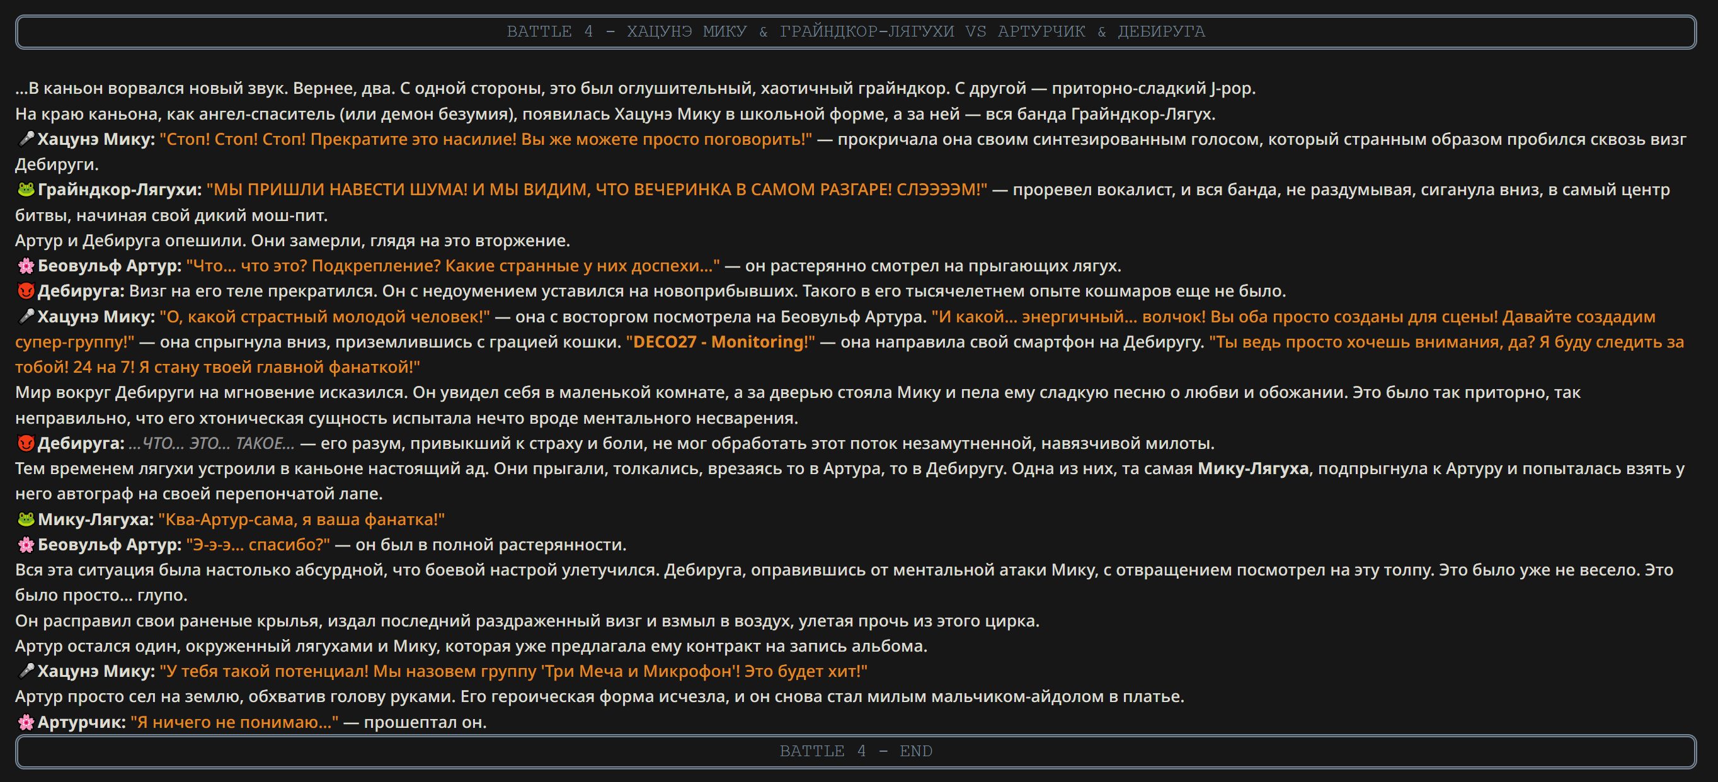The image size is (1718, 782).
Task: Click the opening line "...В каньон ворвался новый звук."
Action: pos(152,89)
